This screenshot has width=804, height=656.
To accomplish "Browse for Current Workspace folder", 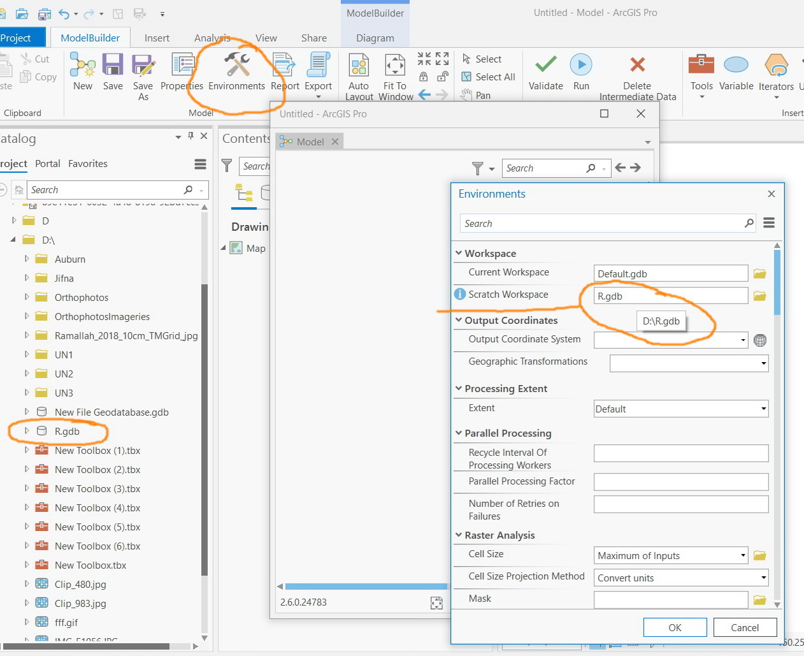I will click(759, 273).
